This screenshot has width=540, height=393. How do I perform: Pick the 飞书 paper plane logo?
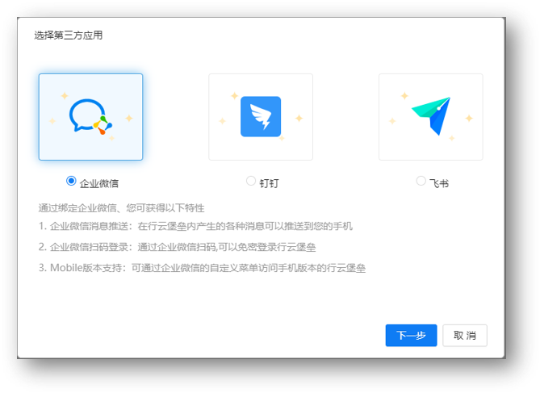pos(431,116)
